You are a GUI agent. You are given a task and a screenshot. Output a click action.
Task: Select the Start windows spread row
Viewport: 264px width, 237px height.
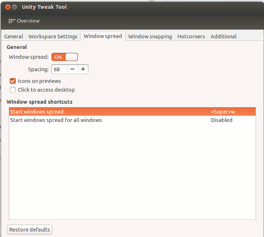tap(132, 112)
